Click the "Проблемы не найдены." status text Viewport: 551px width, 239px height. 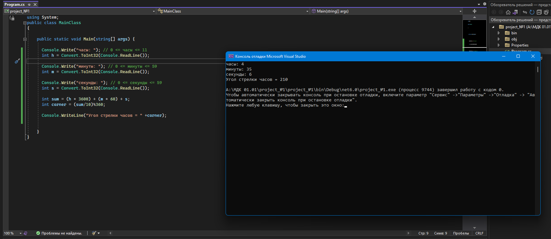(62, 233)
